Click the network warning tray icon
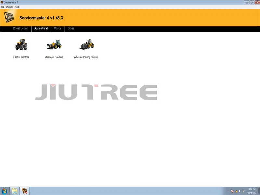Image resolution: width=260 pixels, height=195 pixels. pyautogui.click(x=236, y=191)
